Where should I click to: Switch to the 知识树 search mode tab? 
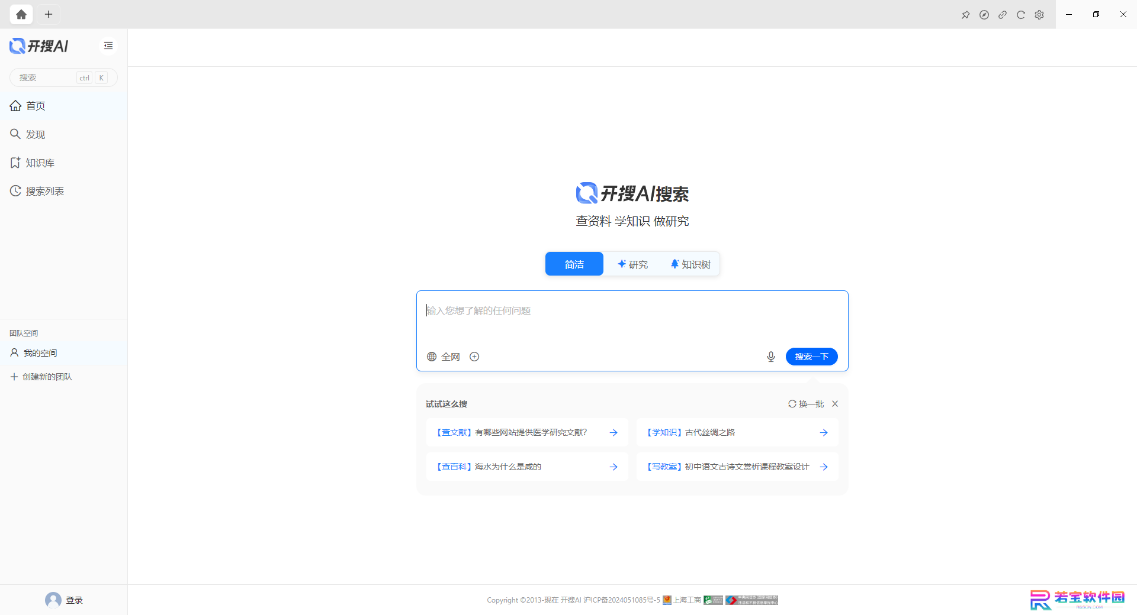[x=690, y=264]
